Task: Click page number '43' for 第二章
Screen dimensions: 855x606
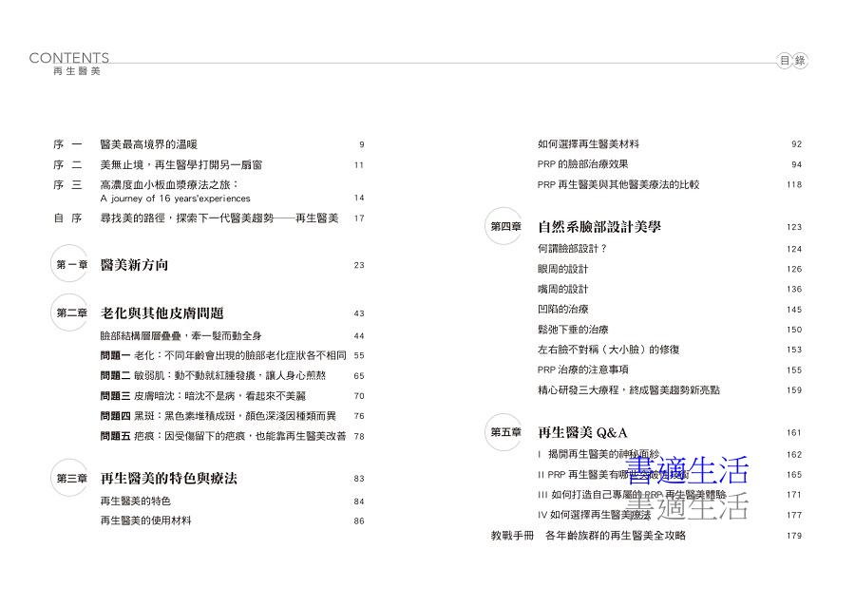Action: 359,313
